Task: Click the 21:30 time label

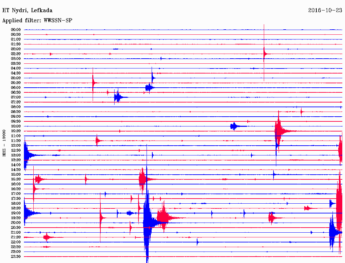Action: (16, 237)
